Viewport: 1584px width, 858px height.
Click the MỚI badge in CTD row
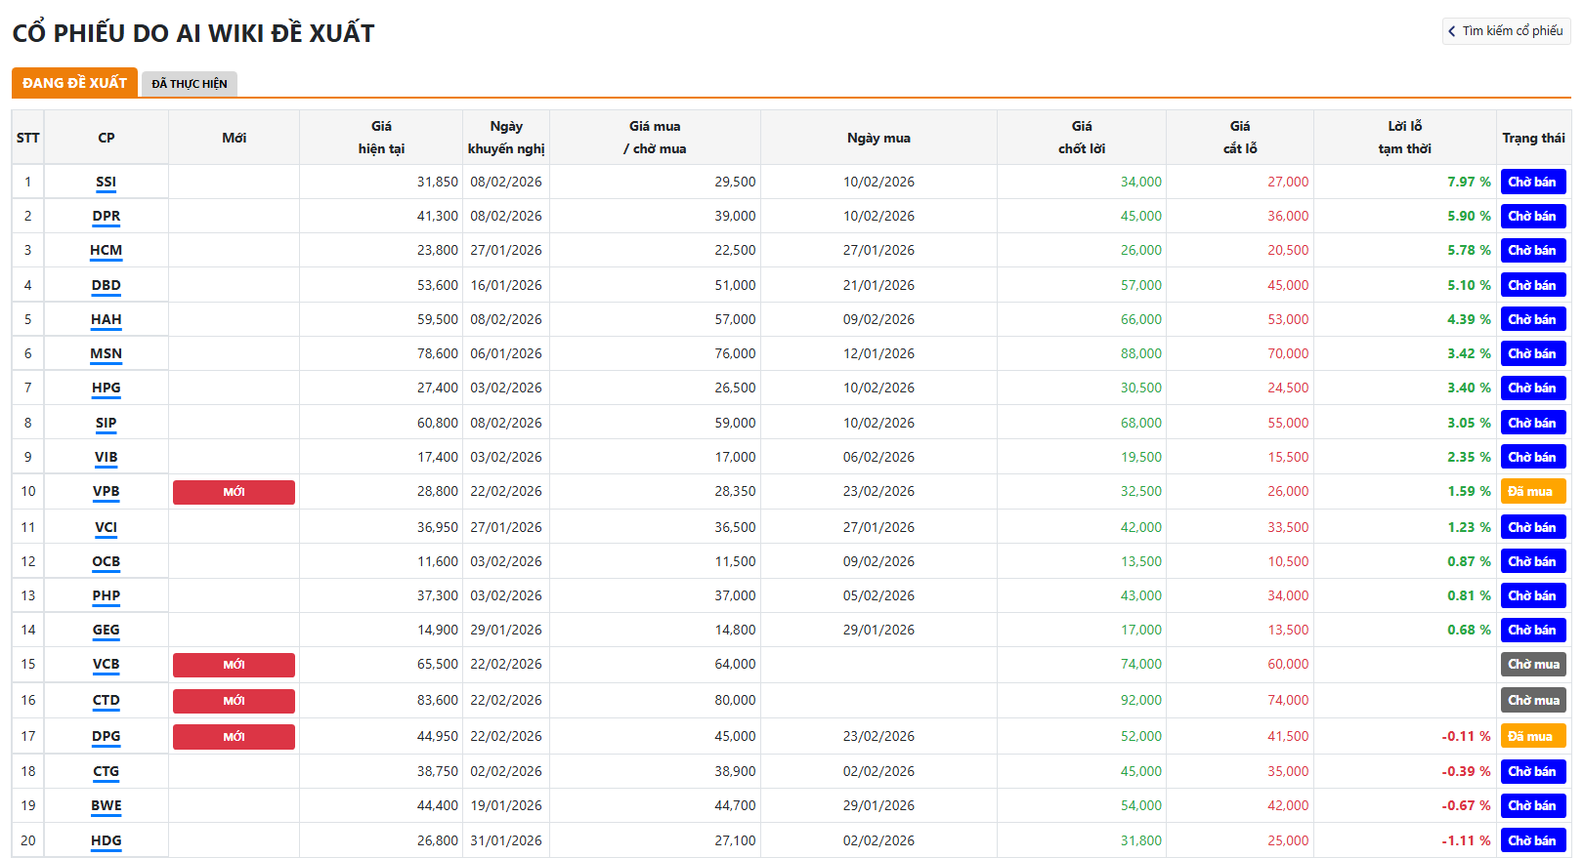pos(234,701)
